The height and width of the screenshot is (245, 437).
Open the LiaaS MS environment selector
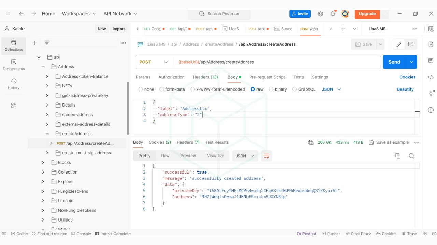click(x=393, y=29)
